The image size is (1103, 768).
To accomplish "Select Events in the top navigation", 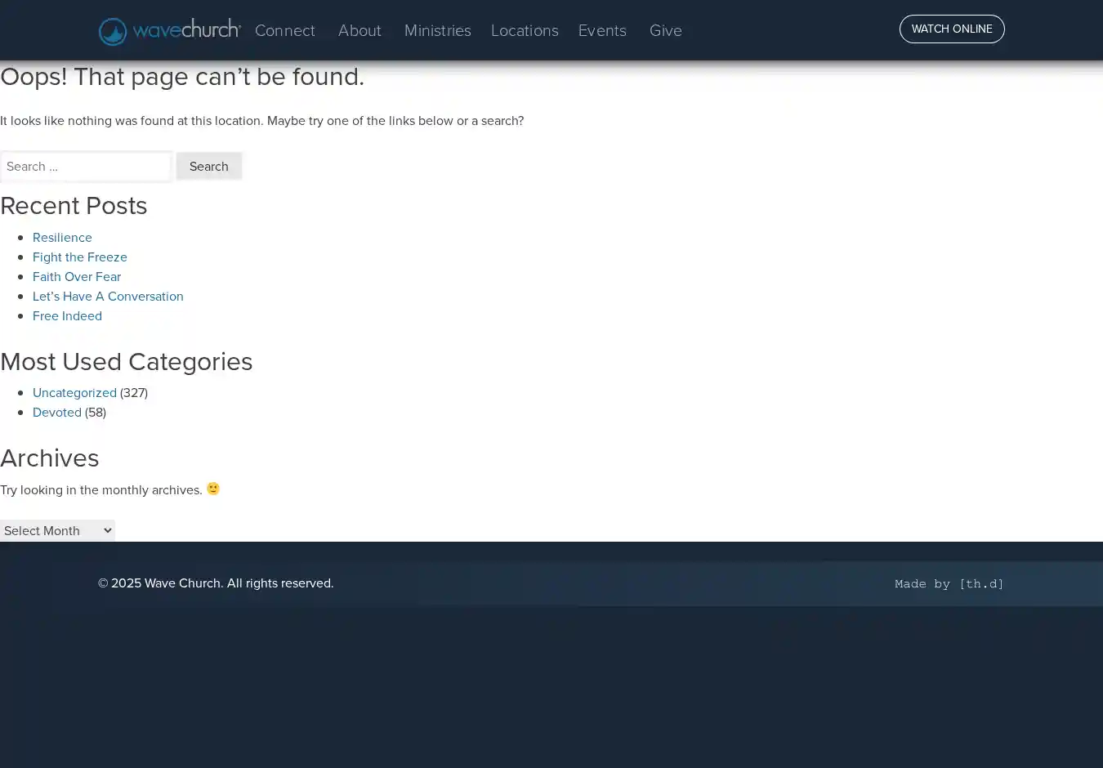I will tap(602, 31).
